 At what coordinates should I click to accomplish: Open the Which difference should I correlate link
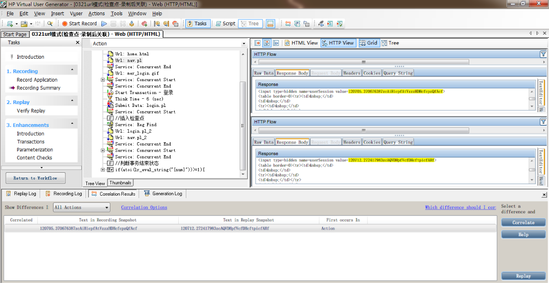461,208
